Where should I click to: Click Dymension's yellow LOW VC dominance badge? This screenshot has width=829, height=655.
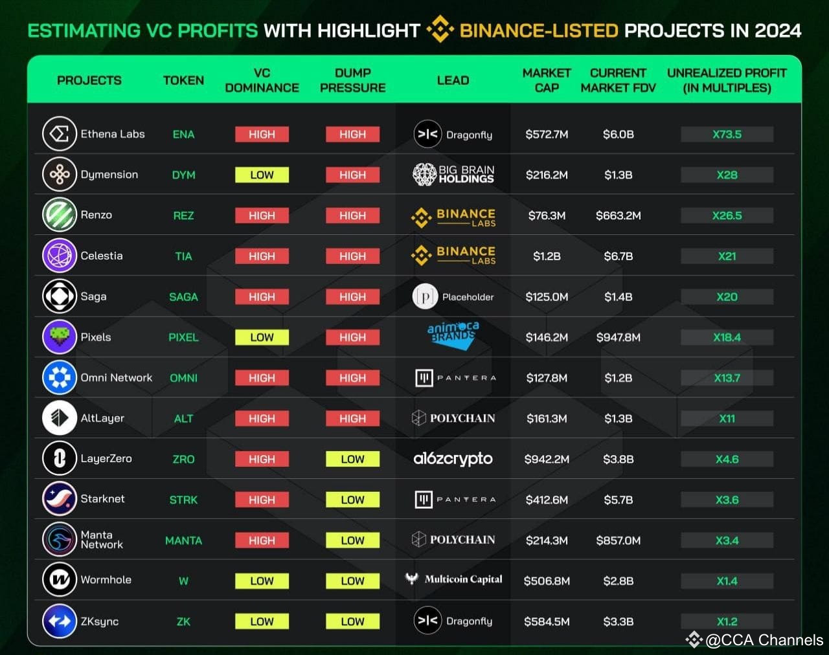click(262, 175)
